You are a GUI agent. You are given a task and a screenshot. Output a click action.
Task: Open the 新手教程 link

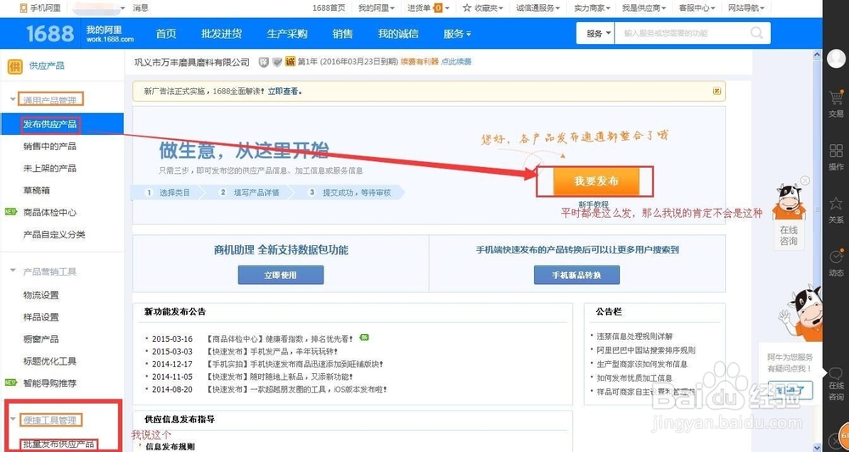[593, 205]
